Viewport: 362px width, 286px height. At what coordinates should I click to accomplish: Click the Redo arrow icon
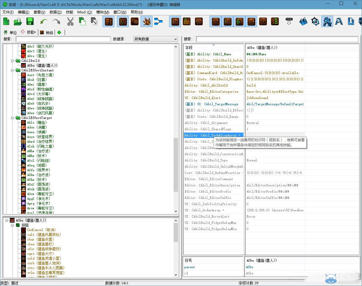[56, 21]
